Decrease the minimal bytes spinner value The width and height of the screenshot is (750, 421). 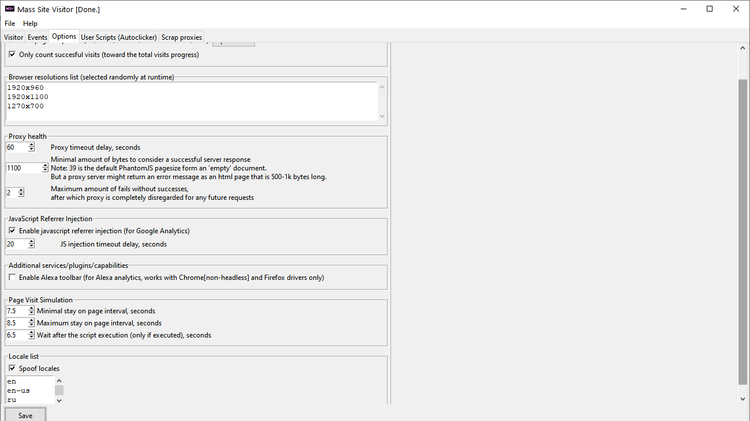click(45, 170)
